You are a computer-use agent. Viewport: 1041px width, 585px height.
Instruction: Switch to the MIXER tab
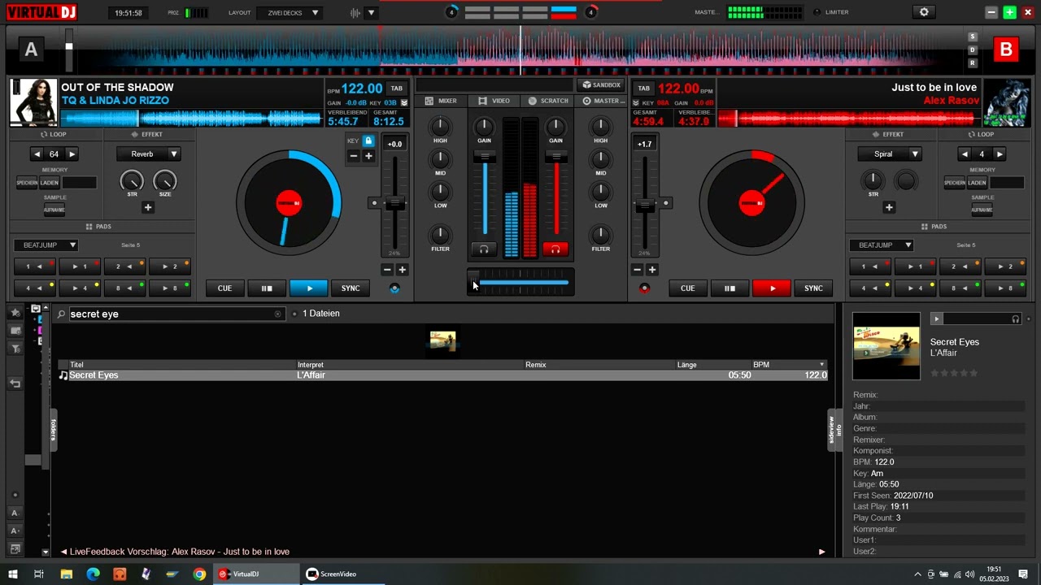[442, 101]
